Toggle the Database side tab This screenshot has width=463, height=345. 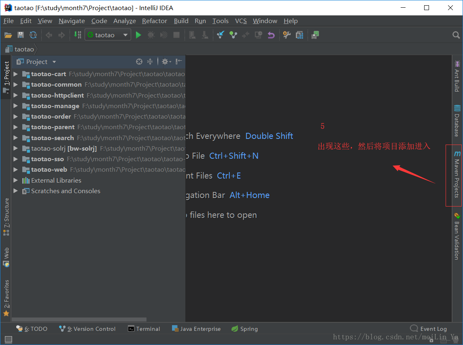pos(457,121)
